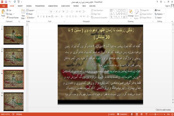Screen dimensions: 174x116
Task: Click the Redo arrow icon
Action: (x=15, y=2)
